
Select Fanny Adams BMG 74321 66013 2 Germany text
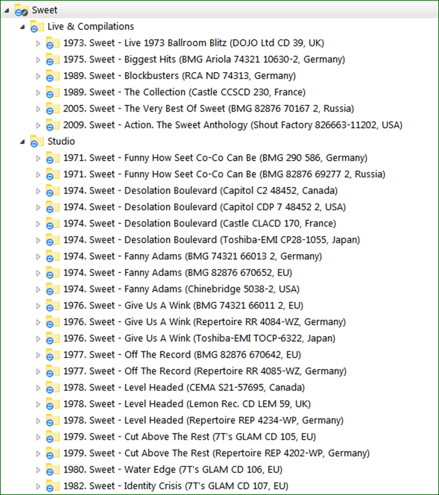click(x=193, y=257)
